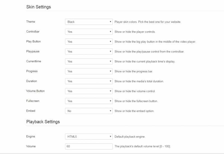Click the Engine field label
224x154 pixels.
[x=31, y=137]
